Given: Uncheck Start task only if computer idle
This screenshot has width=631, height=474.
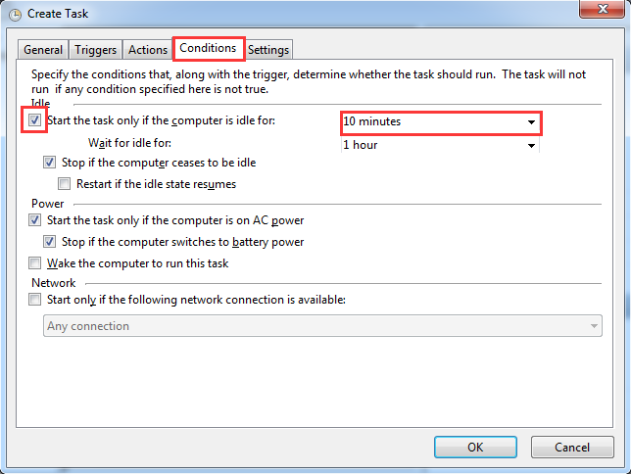Looking at the screenshot, I should click(x=34, y=119).
